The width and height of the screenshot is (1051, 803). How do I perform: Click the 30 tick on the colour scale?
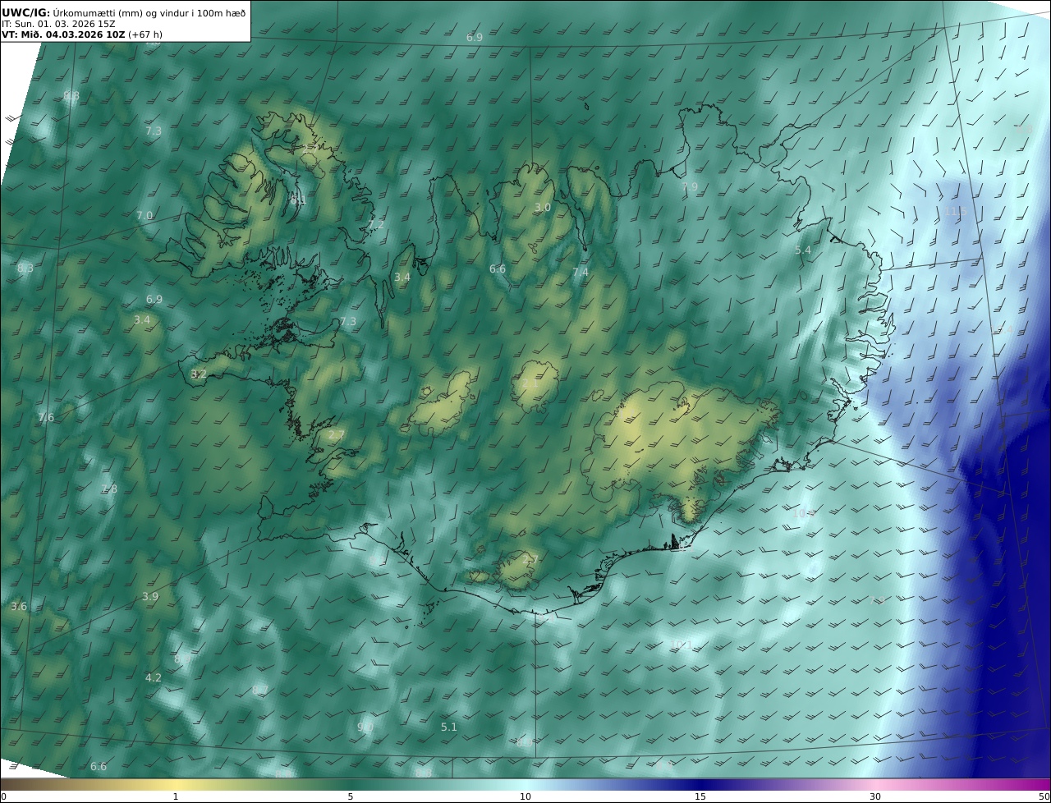(875, 796)
